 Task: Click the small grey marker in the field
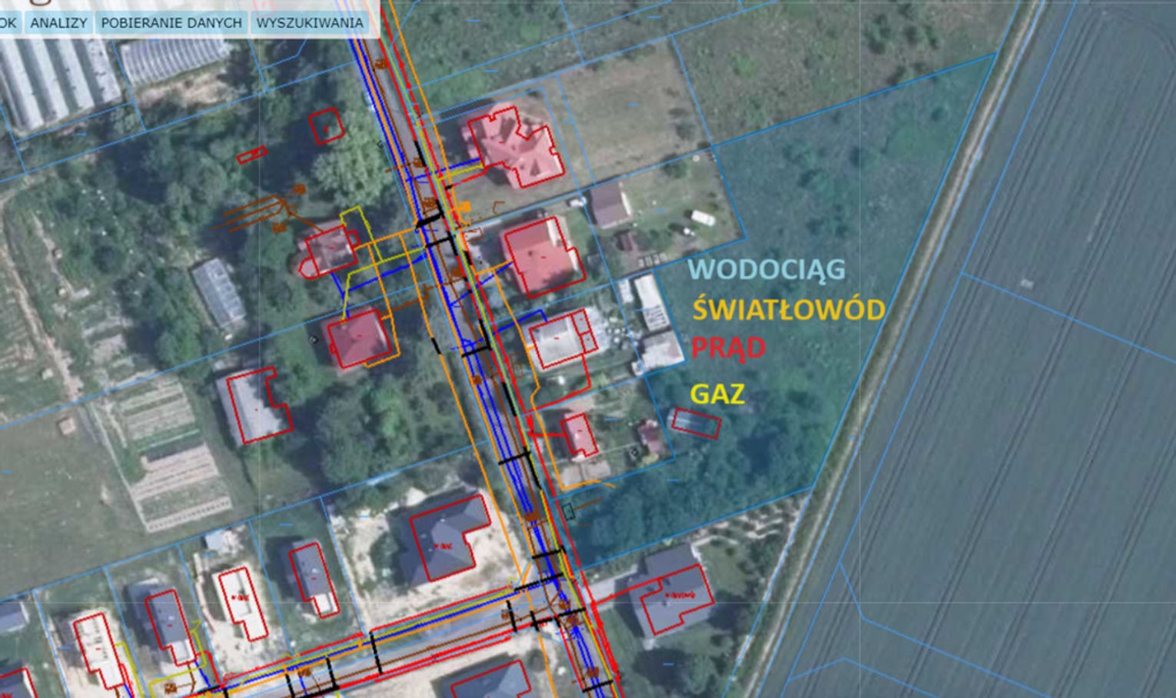point(1027,284)
